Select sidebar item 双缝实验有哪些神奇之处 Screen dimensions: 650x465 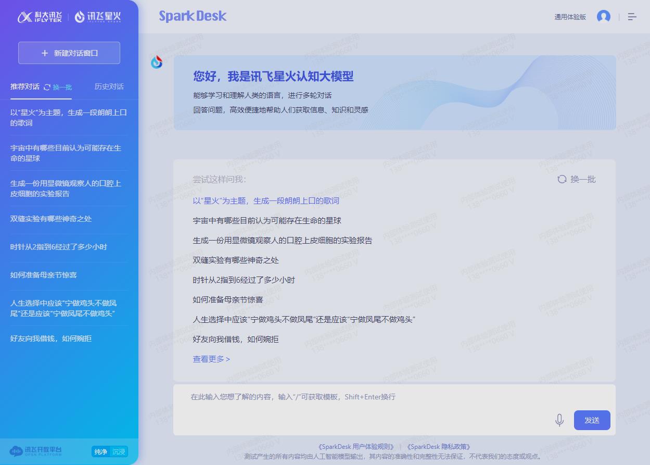tap(51, 219)
